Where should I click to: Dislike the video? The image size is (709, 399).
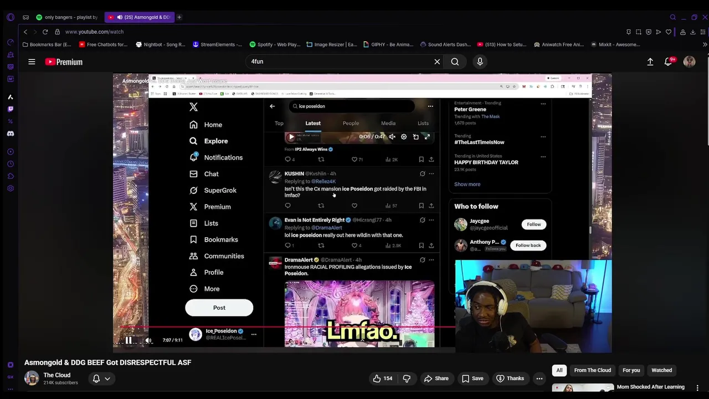pyautogui.click(x=407, y=378)
